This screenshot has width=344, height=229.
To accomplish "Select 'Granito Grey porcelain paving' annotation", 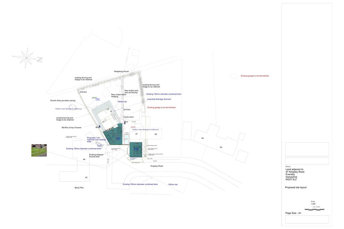I will pos(63,100).
